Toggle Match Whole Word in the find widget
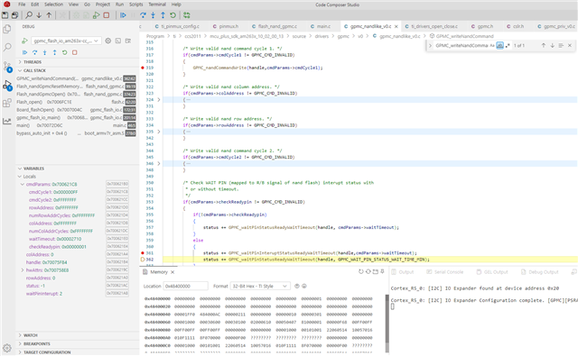Image resolution: width=578 pixels, height=356 pixels. (499, 46)
